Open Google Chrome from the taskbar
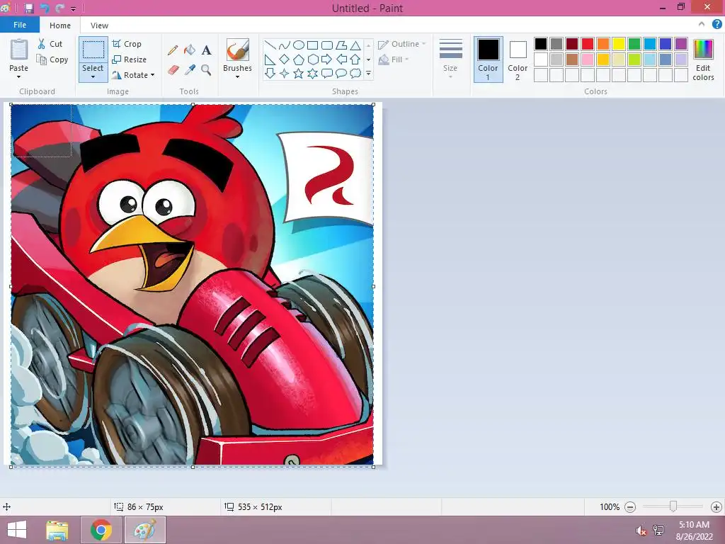Screen dimensions: 725x544 101,530
